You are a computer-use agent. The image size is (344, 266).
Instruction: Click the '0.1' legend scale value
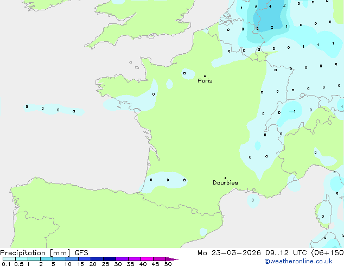pyautogui.click(x=6, y=264)
